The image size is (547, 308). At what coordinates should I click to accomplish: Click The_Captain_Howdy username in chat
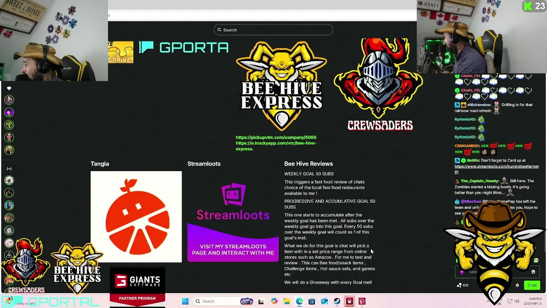point(479,181)
